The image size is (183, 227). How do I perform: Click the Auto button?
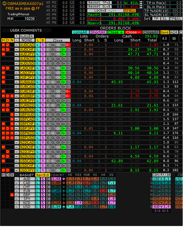pos(24,36)
